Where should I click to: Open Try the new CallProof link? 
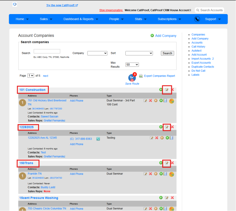pos(62,5)
